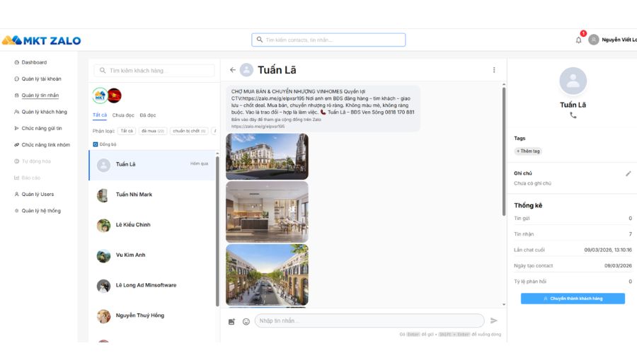Open the three-dot chat options menu
Image resolution: width=637 pixels, height=358 pixels.
coord(494,70)
